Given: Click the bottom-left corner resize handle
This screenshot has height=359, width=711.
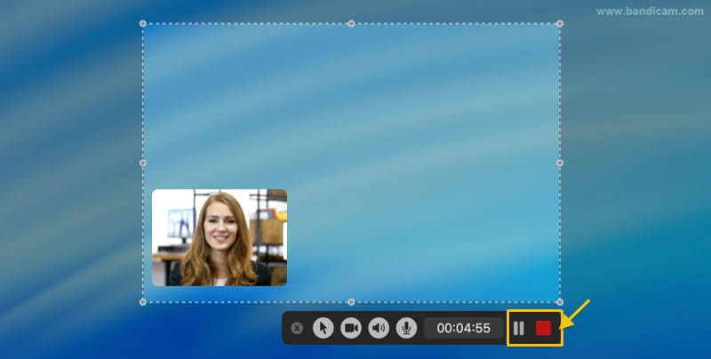Looking at the screenshot, I should (143, 302).
